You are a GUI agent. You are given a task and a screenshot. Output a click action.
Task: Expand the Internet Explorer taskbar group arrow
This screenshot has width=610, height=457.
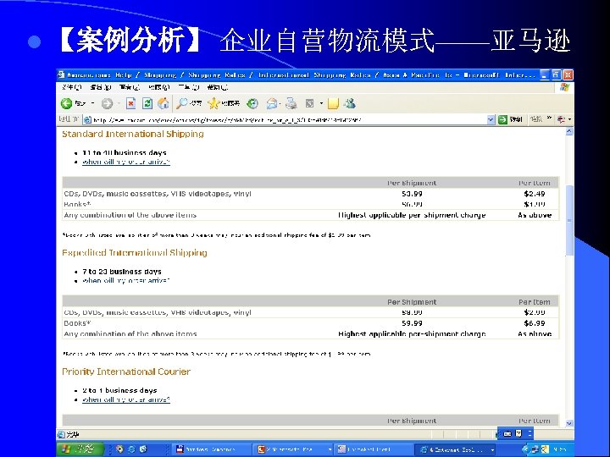click(492, 450)
